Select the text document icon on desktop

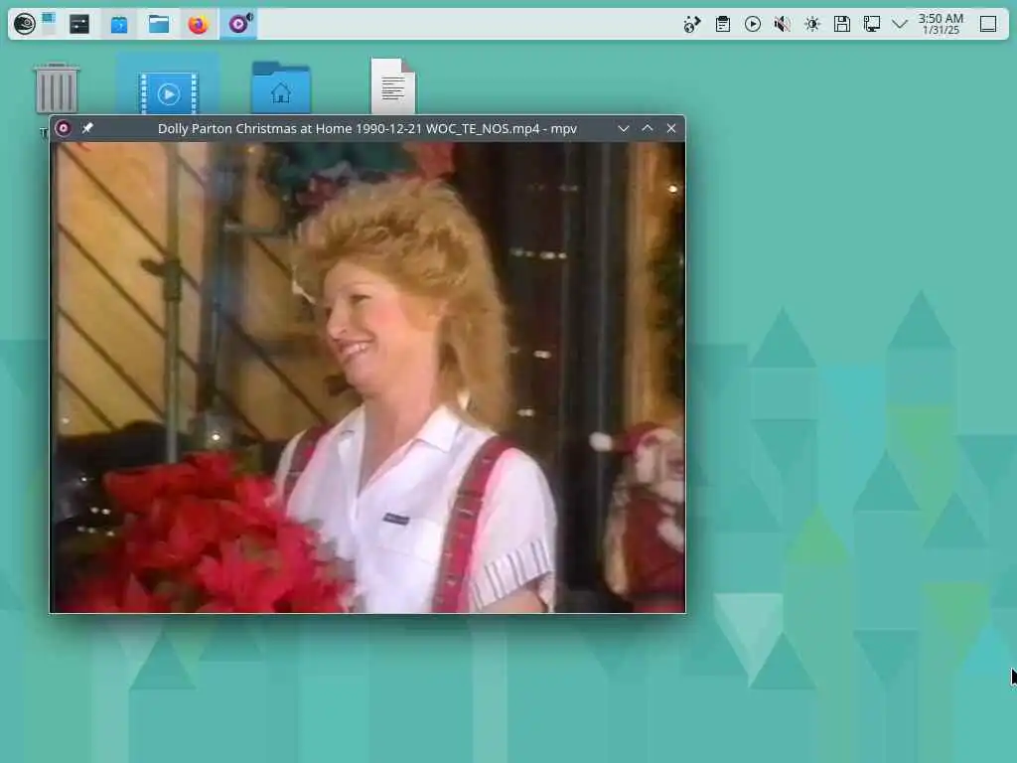(393, 85)
